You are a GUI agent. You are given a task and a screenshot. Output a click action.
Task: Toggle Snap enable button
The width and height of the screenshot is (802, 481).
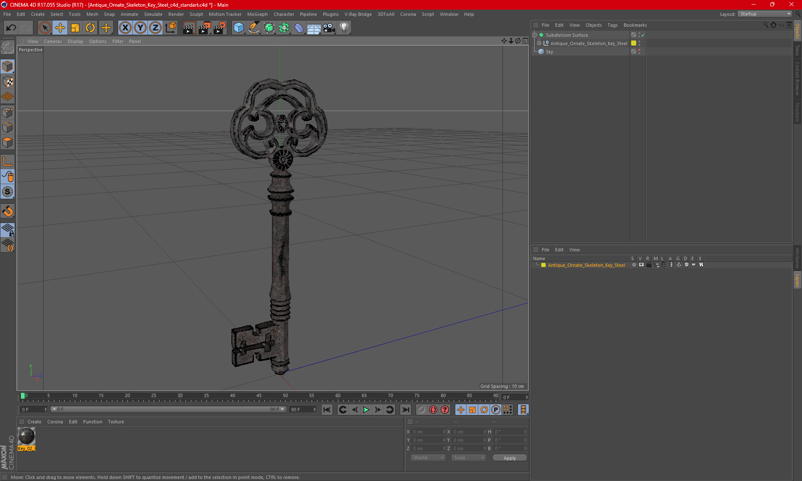click(8, 192)
